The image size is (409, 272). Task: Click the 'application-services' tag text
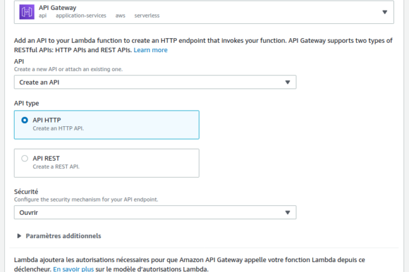(x=81, y=16)
